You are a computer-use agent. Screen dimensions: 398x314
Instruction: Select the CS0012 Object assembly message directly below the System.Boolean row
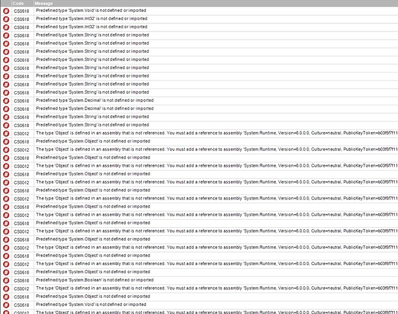point(217,288)
